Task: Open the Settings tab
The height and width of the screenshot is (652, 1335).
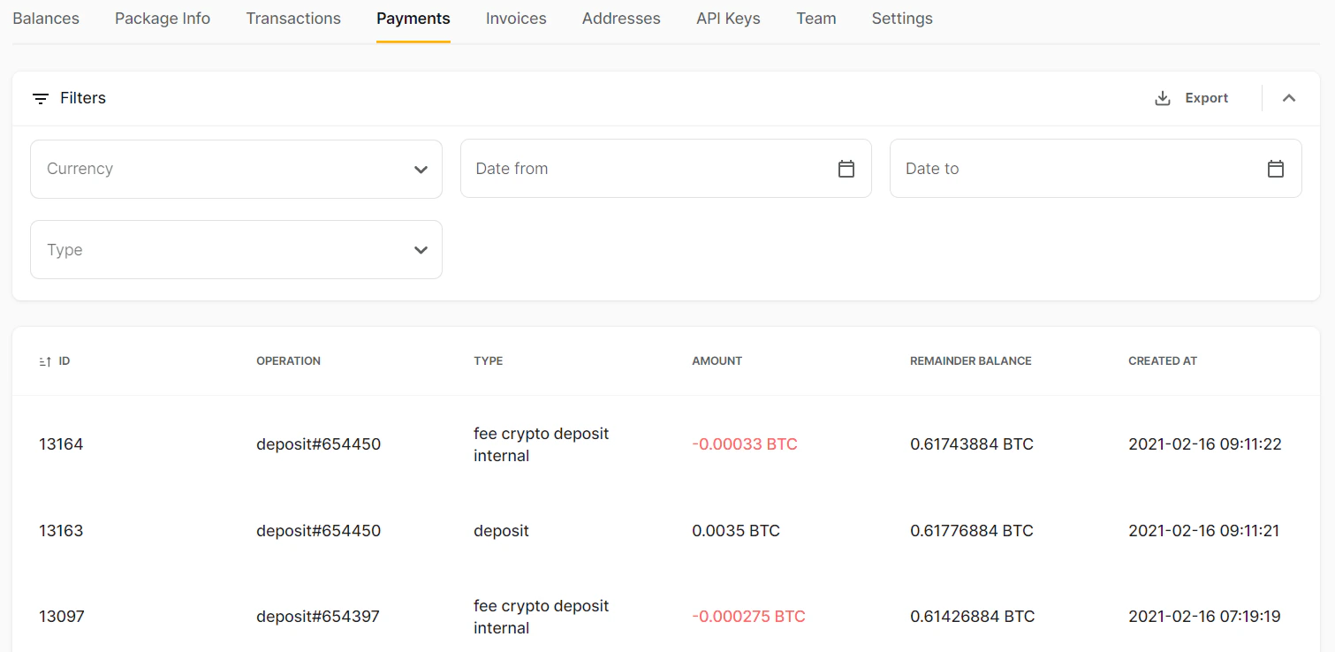Action: point(902,19)
